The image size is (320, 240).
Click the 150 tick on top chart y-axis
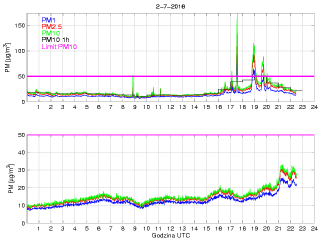[x=18, y=25]
